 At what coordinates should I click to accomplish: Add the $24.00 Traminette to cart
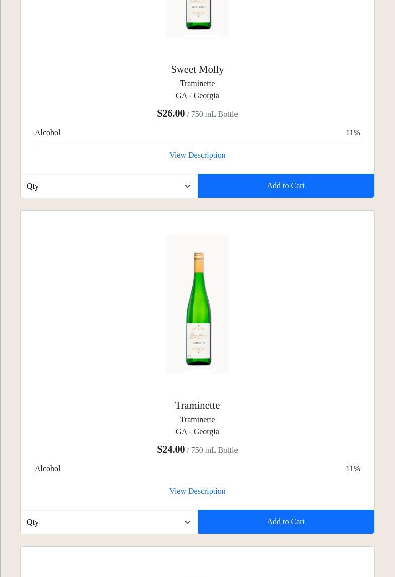coord(286,522)
